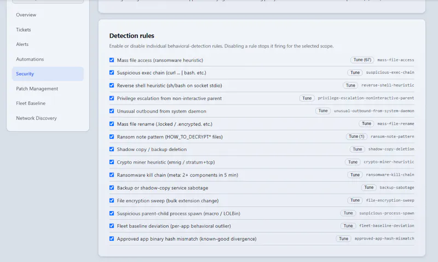Toggle Privilege escalation from non-interactive parent checkbox

point(112,98)
